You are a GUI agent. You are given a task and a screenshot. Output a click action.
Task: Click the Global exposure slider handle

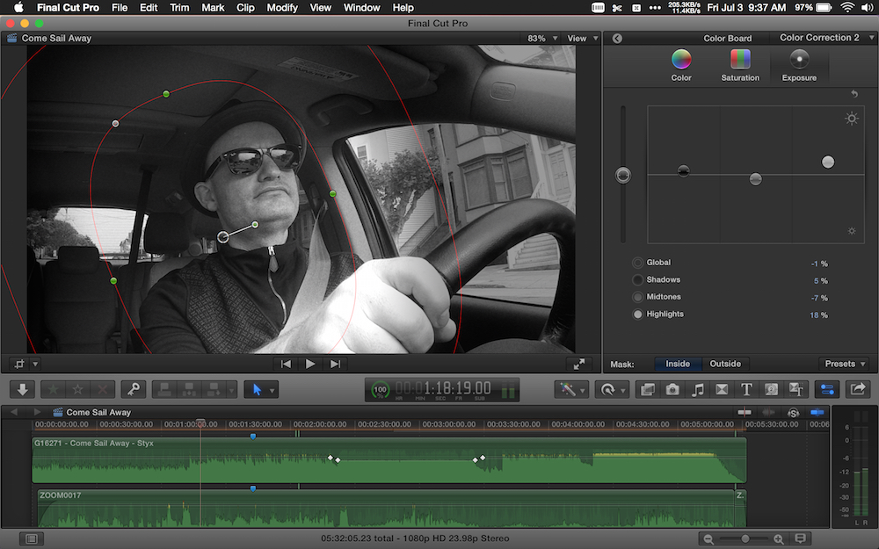tap(623, 176)
